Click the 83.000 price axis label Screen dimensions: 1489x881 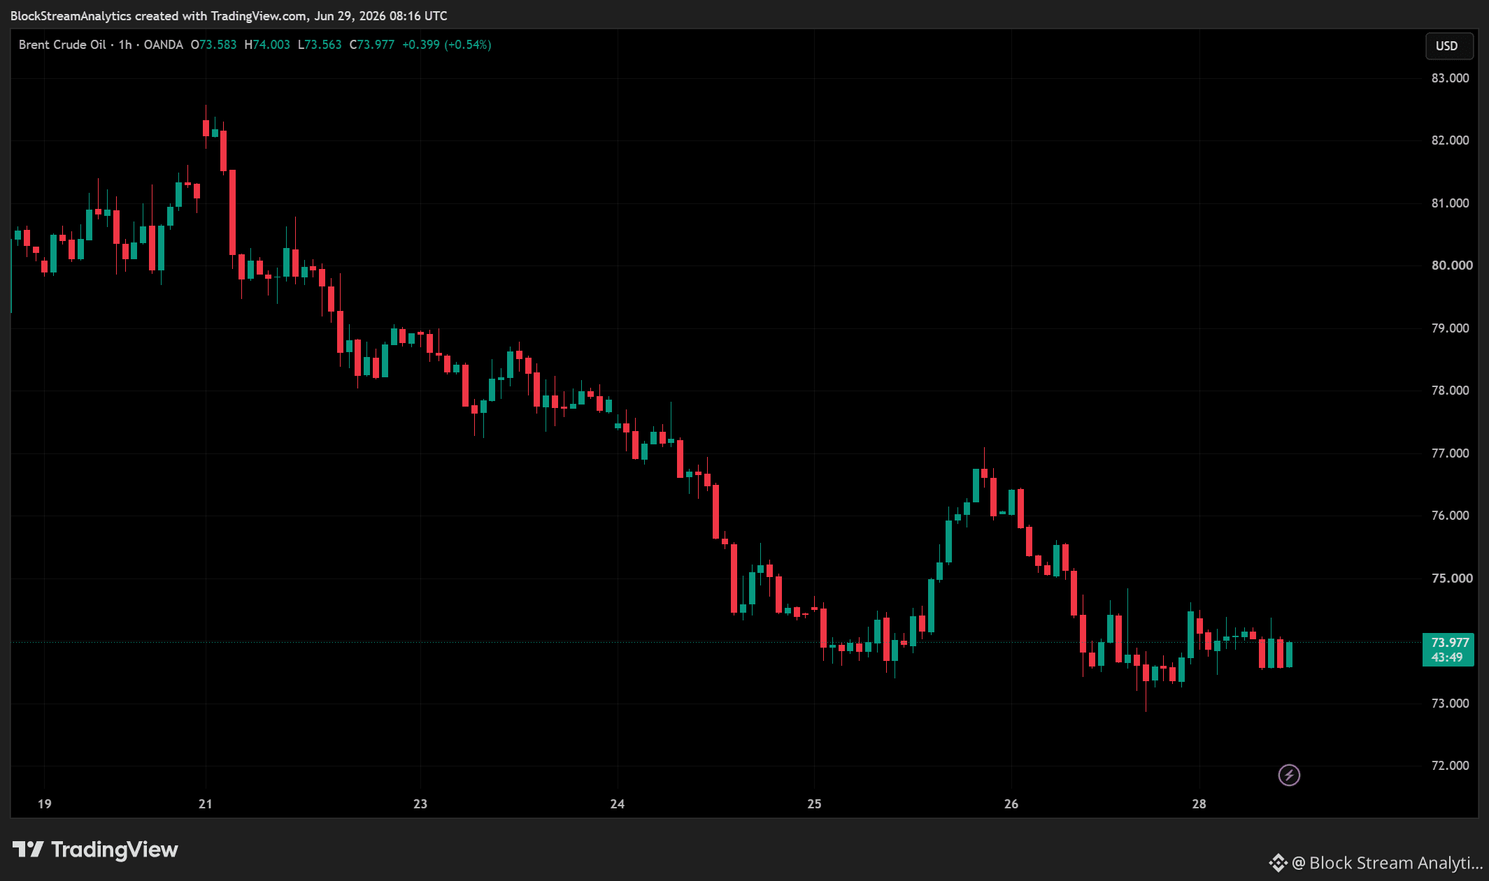(1450, 78)
